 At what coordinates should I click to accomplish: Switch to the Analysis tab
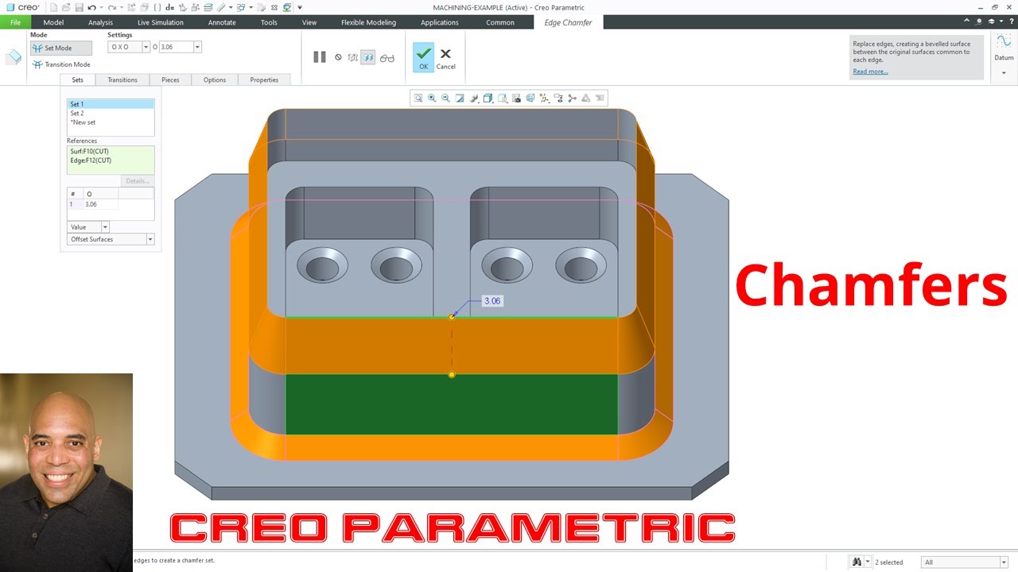[x=100, y=22]
